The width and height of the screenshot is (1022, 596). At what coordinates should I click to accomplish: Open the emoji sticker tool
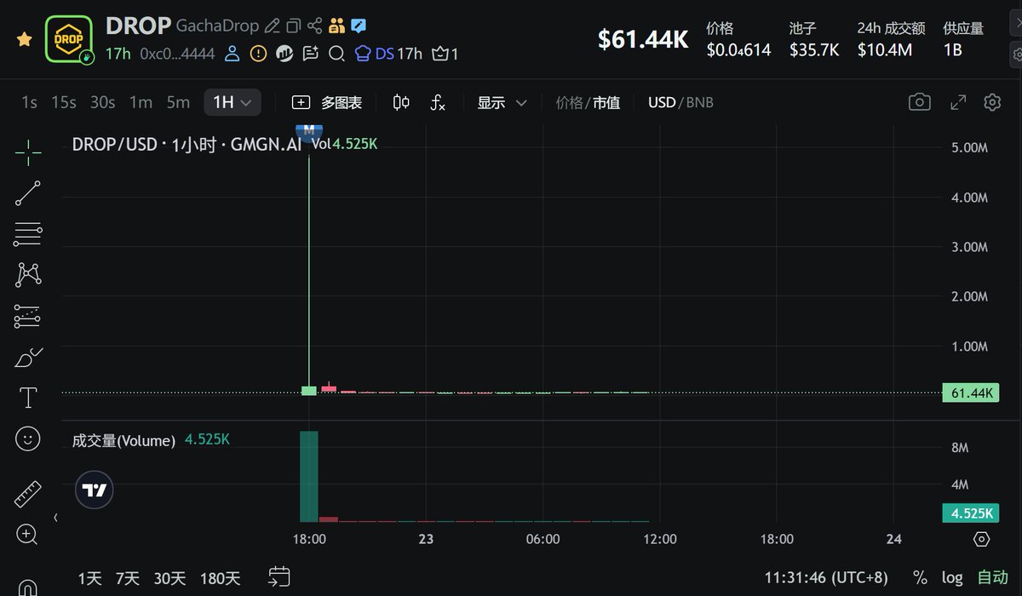coord(27,438)
